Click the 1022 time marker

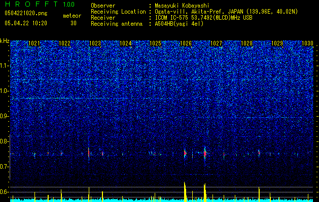pos(64,43)
